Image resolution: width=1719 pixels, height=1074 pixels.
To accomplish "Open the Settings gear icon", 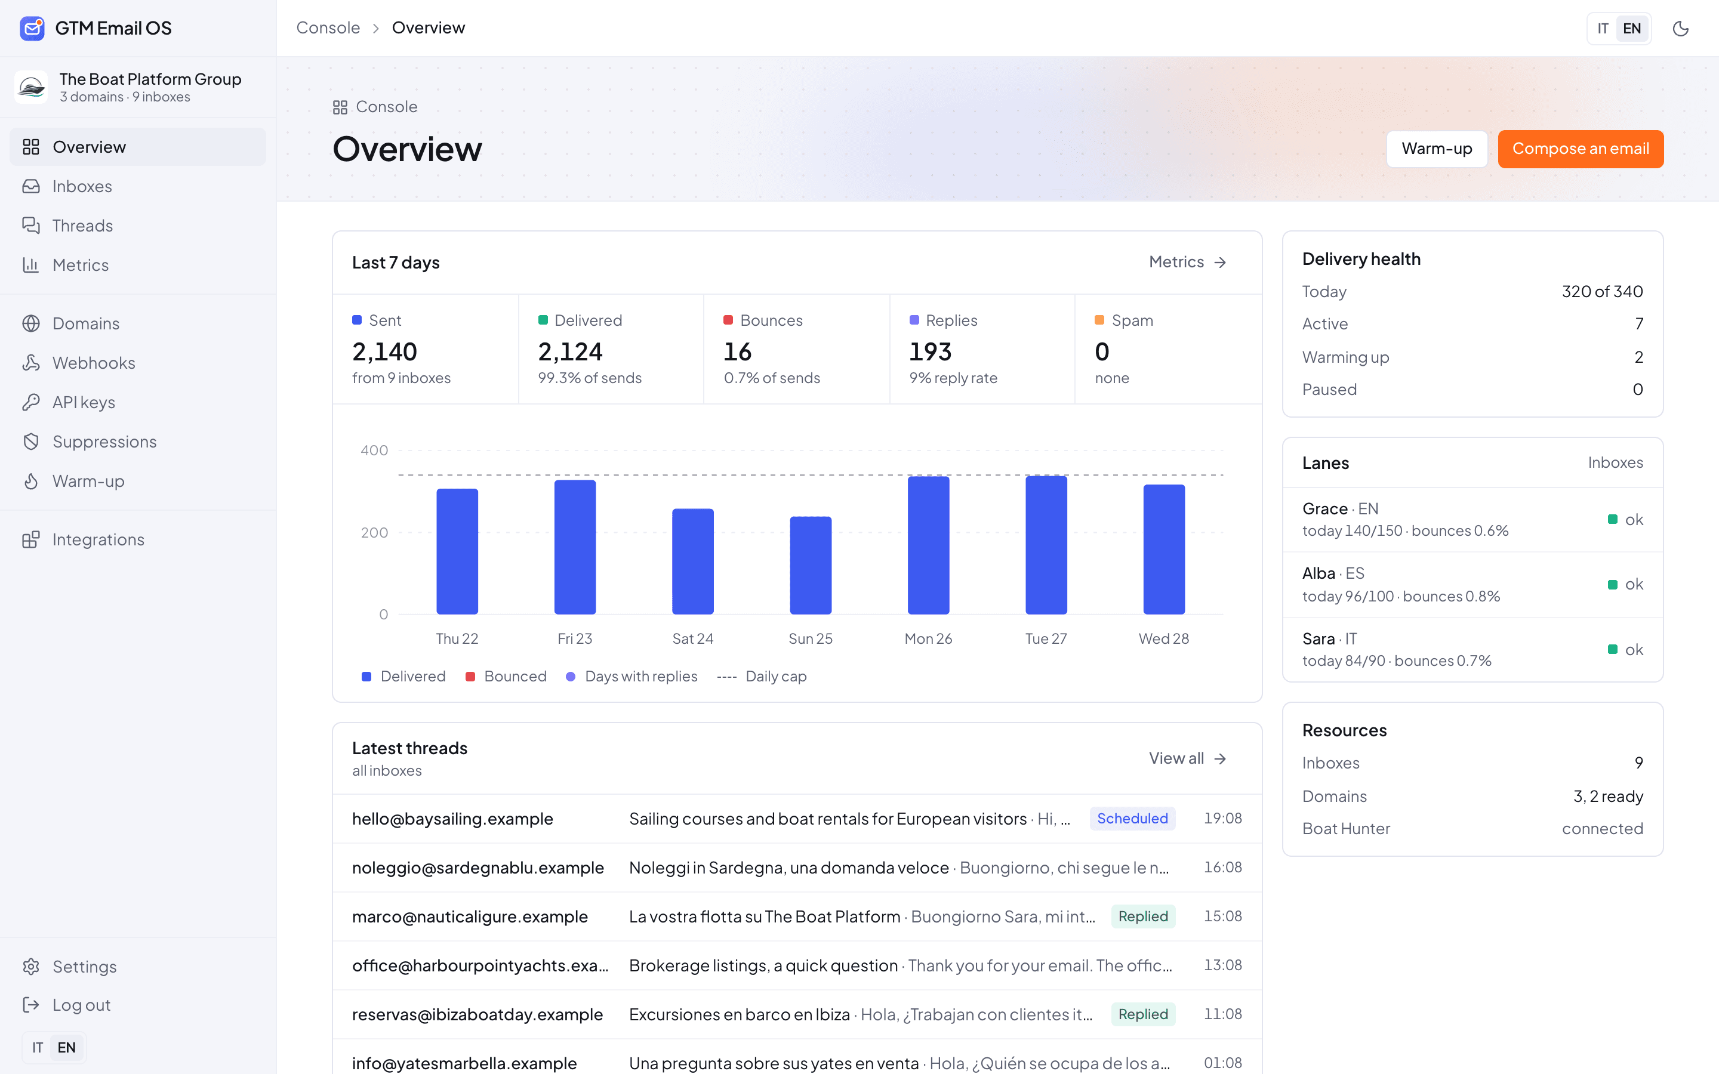I will (x=30, y=967).
